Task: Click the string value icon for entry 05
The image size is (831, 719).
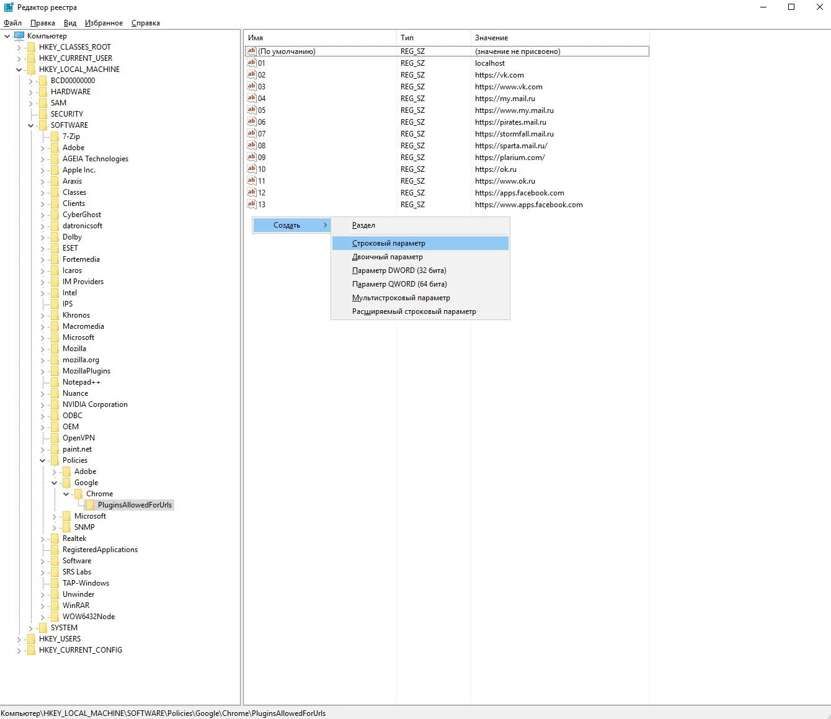Action: click(252, 110)
